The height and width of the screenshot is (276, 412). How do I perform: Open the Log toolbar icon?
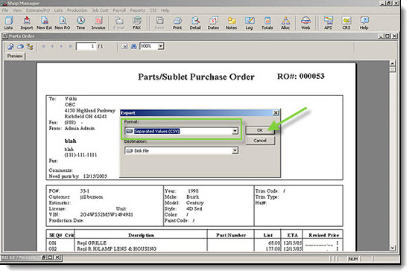click(250, 23)
